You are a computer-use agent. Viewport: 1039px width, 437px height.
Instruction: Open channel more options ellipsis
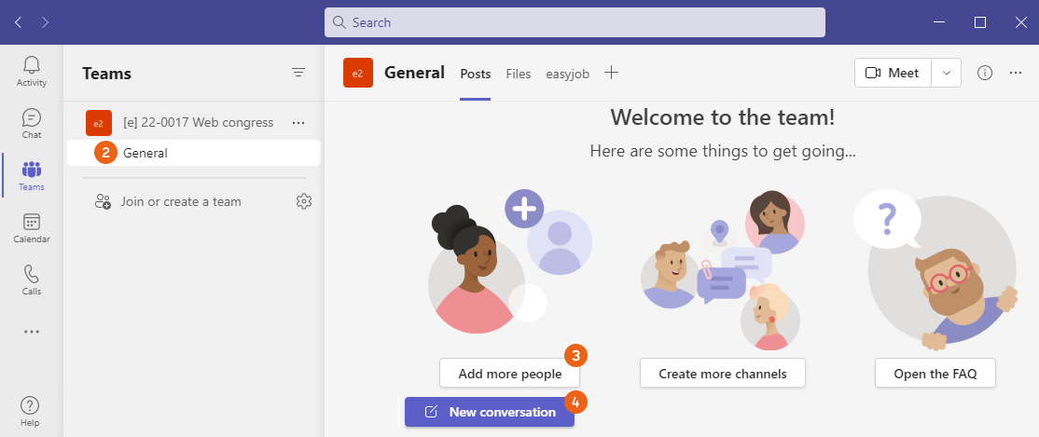click(1016, 73)
